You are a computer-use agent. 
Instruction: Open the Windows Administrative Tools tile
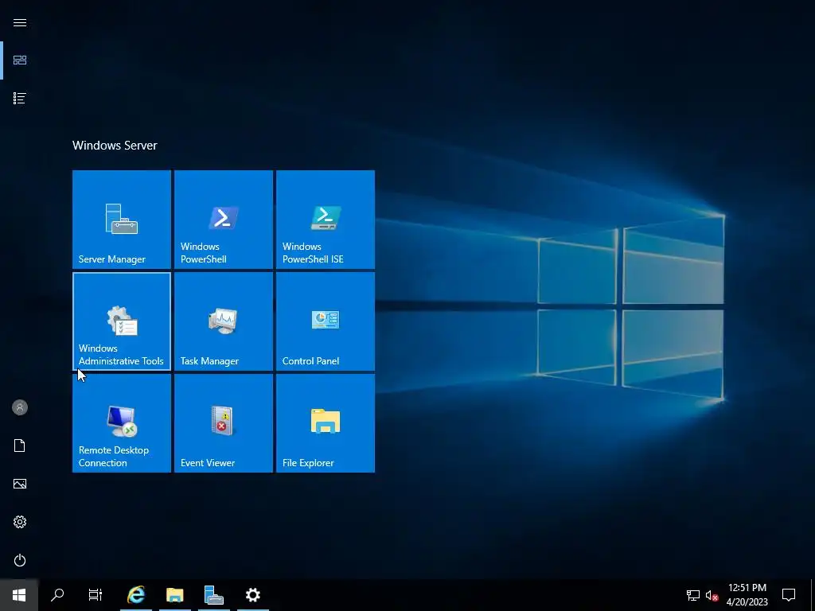click(x=122, y=321)
